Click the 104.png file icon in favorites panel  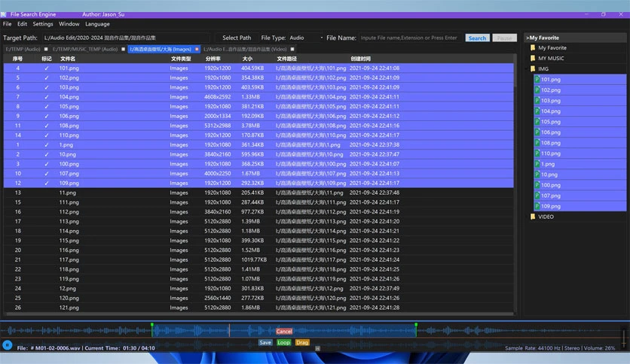tap(537, 111)
